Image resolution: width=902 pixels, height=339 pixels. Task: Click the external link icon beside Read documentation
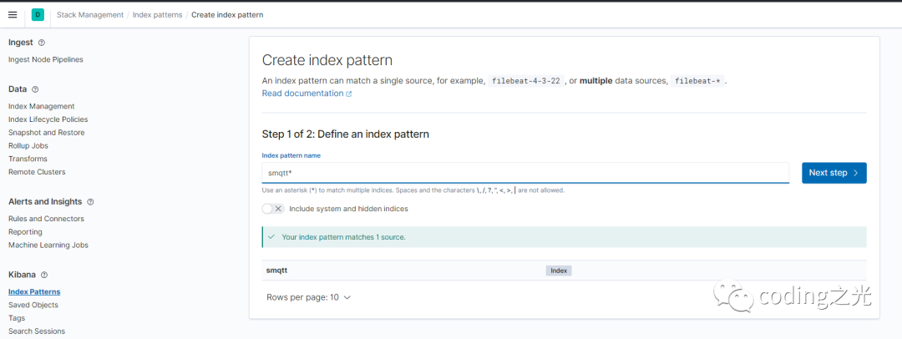tap(349, 94)
